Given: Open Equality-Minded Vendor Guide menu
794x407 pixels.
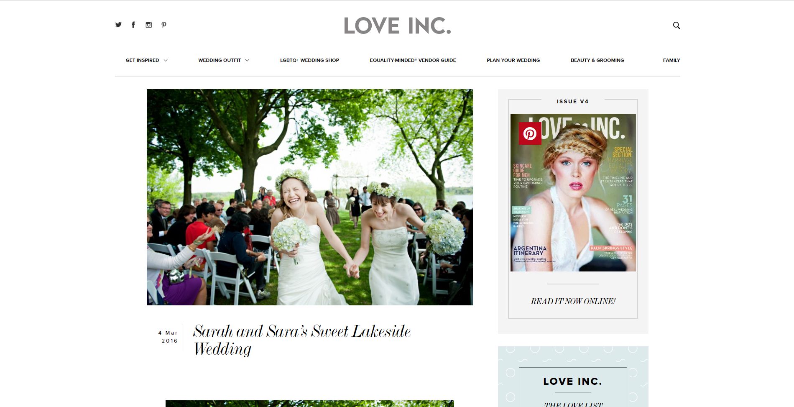Looking at the screenshot, I should (x=413, y=60).
